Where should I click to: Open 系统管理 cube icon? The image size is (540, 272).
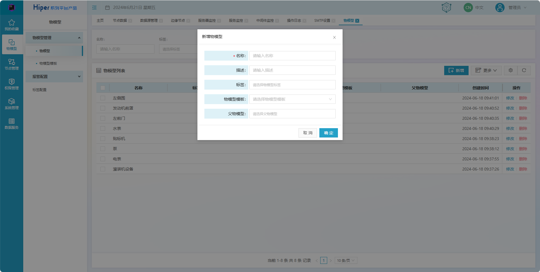pos(12,101)
